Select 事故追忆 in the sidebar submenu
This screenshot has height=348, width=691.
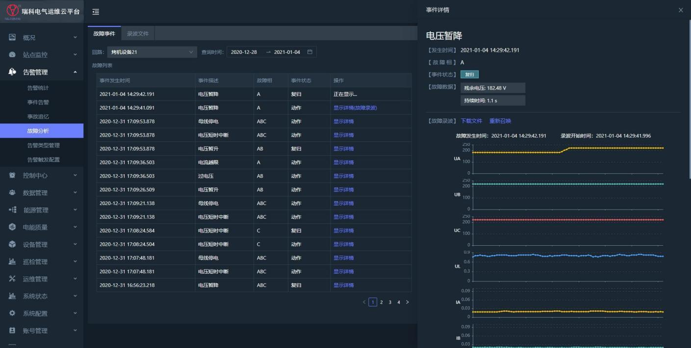pos(38,116)
